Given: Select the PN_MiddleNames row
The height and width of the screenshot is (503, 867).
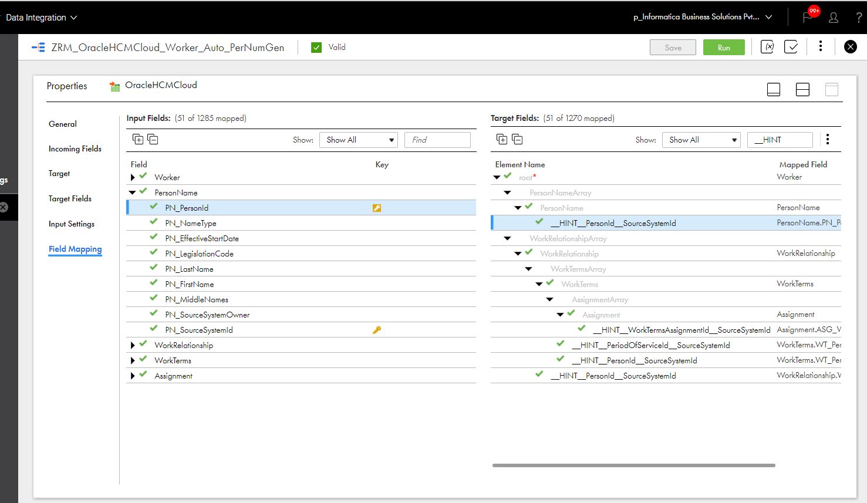Looking at the screenshot, I should (301, 299).
